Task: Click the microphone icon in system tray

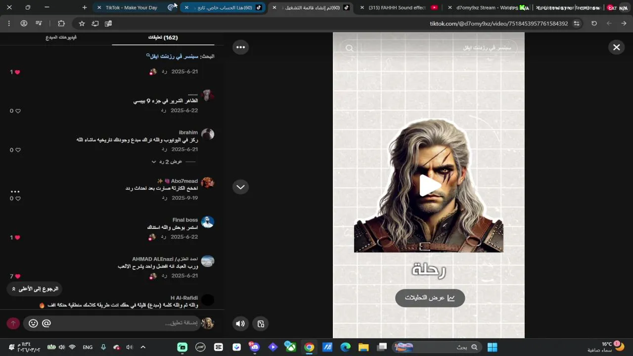Action: 103,347
